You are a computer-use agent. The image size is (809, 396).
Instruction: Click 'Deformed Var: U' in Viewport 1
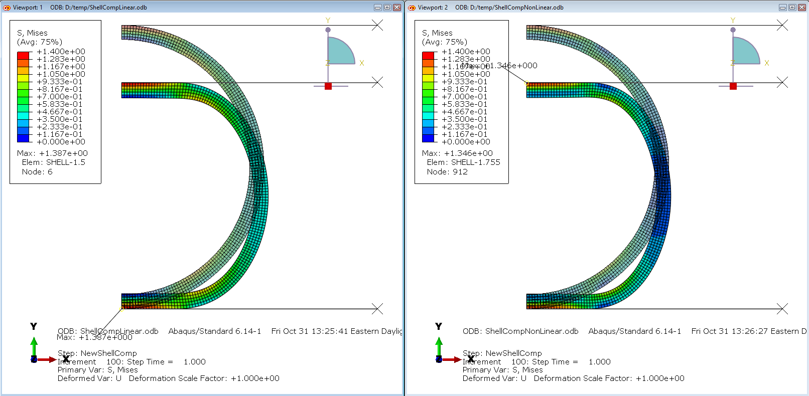pyautogui.click(x=89, y=378)
